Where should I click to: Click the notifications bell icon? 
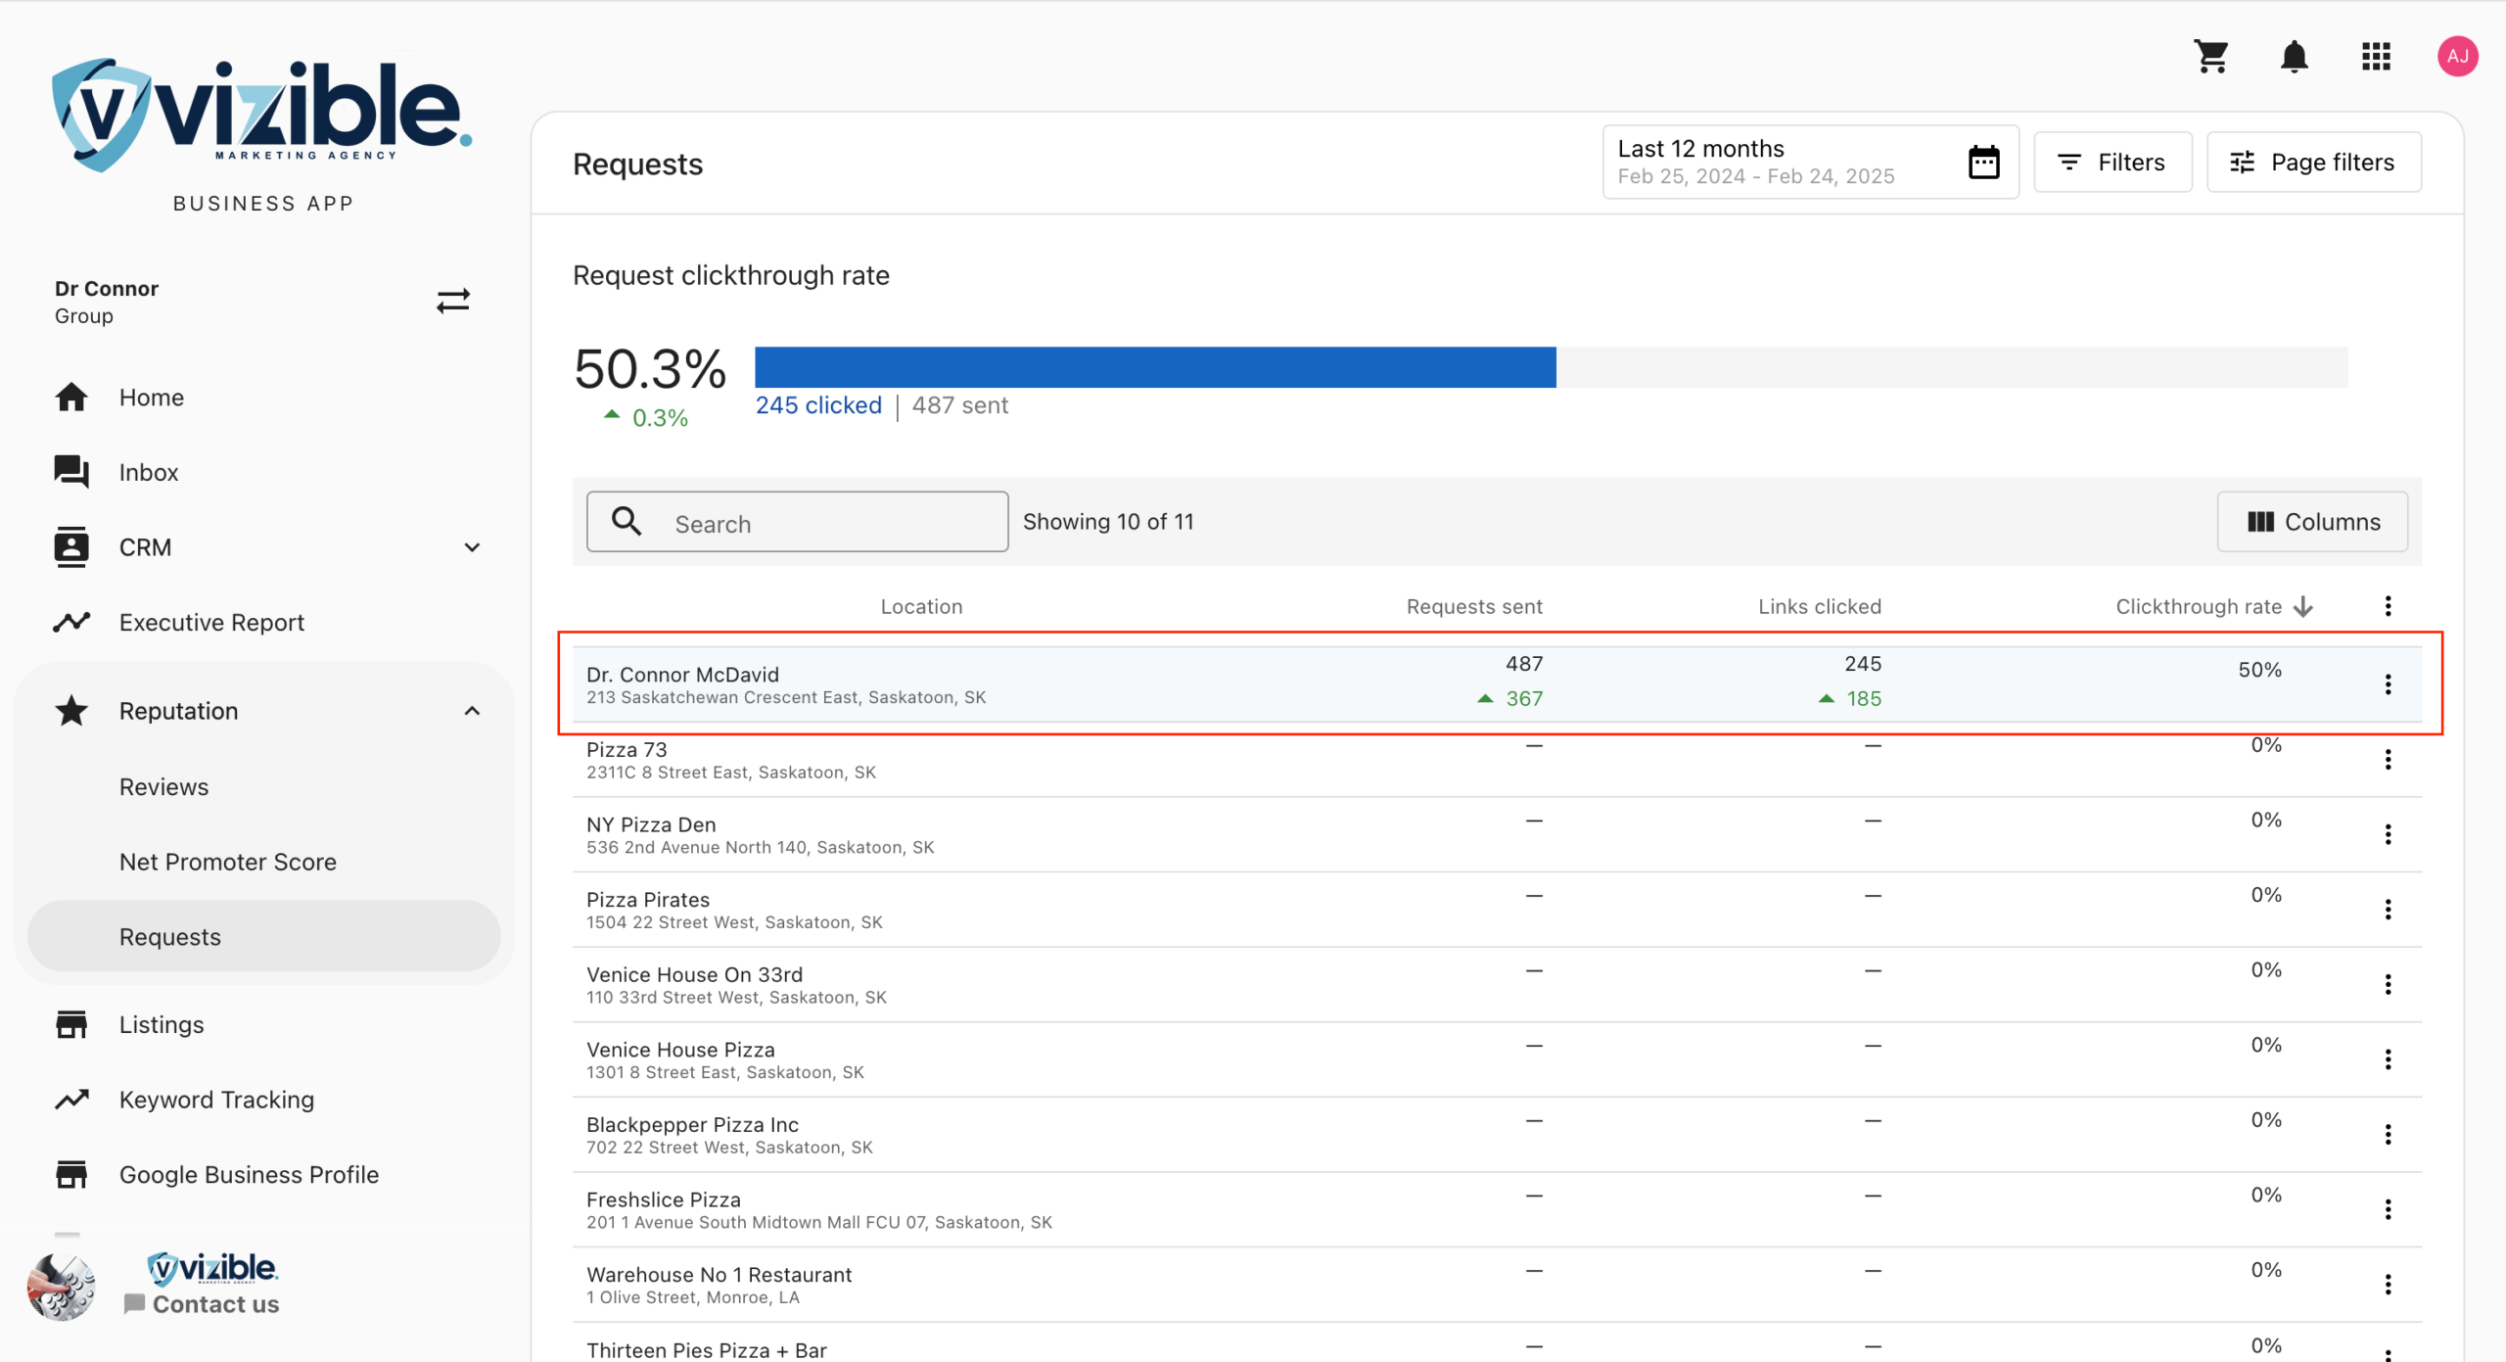tap(2294, 57)
